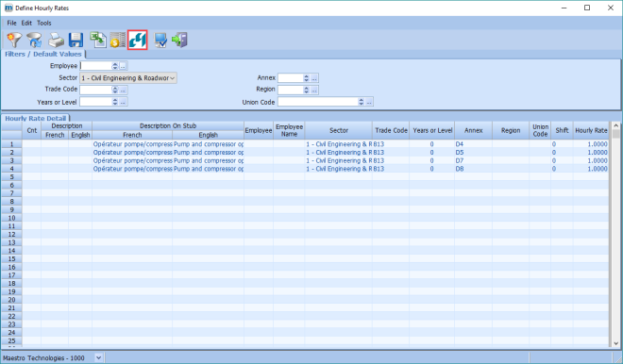
Task: Click the Employee field spinner arrows
Action: coord(115,66)
